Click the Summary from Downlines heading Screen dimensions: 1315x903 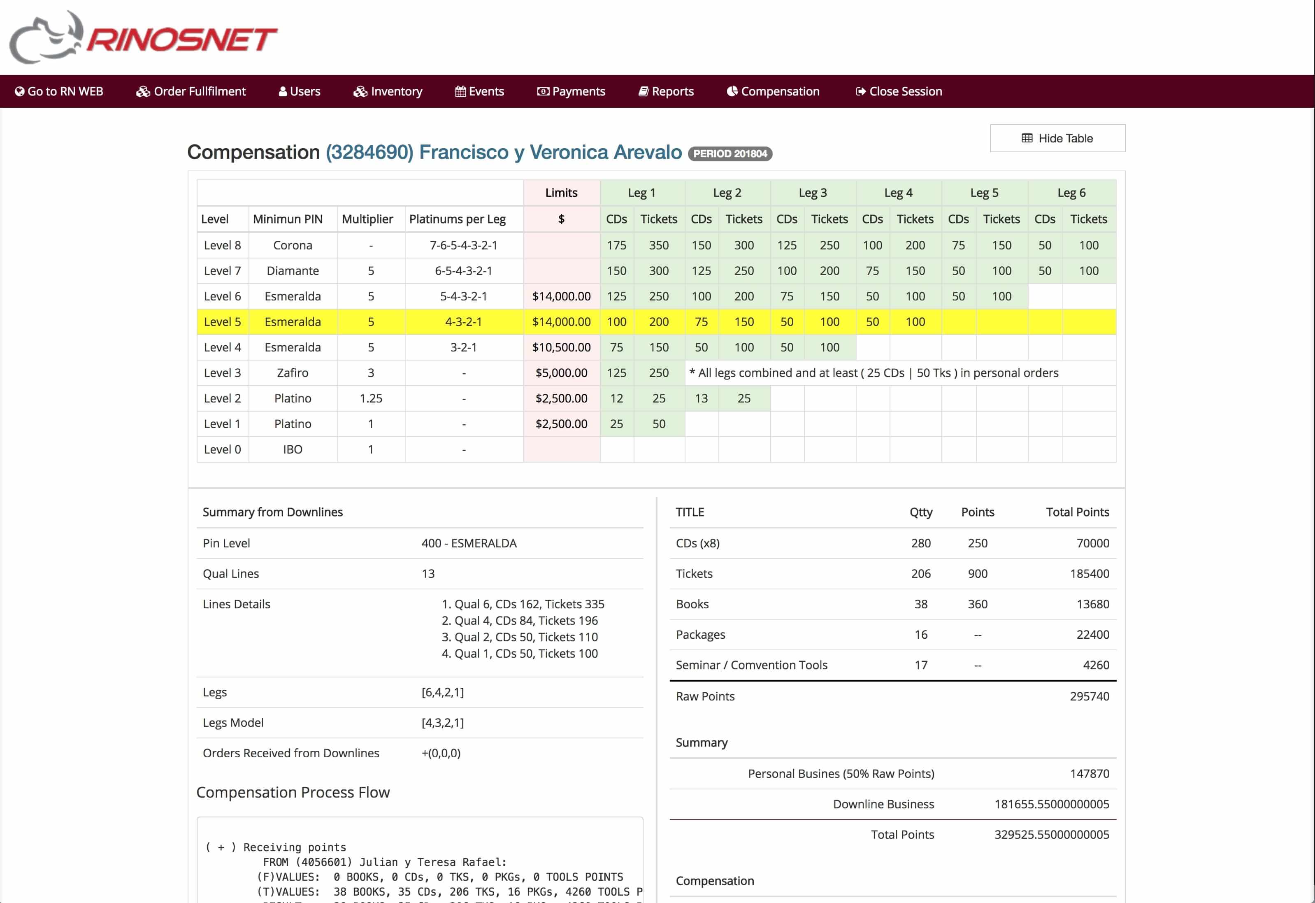[273, 512]
